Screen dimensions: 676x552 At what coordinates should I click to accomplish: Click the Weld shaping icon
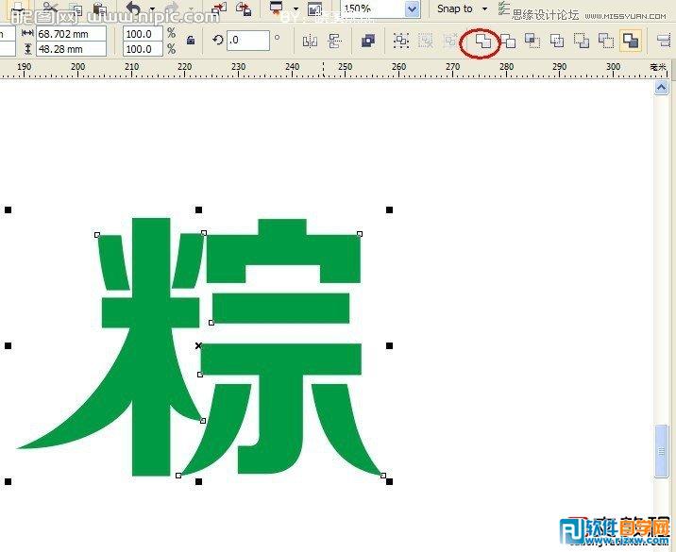coord(482,42)
